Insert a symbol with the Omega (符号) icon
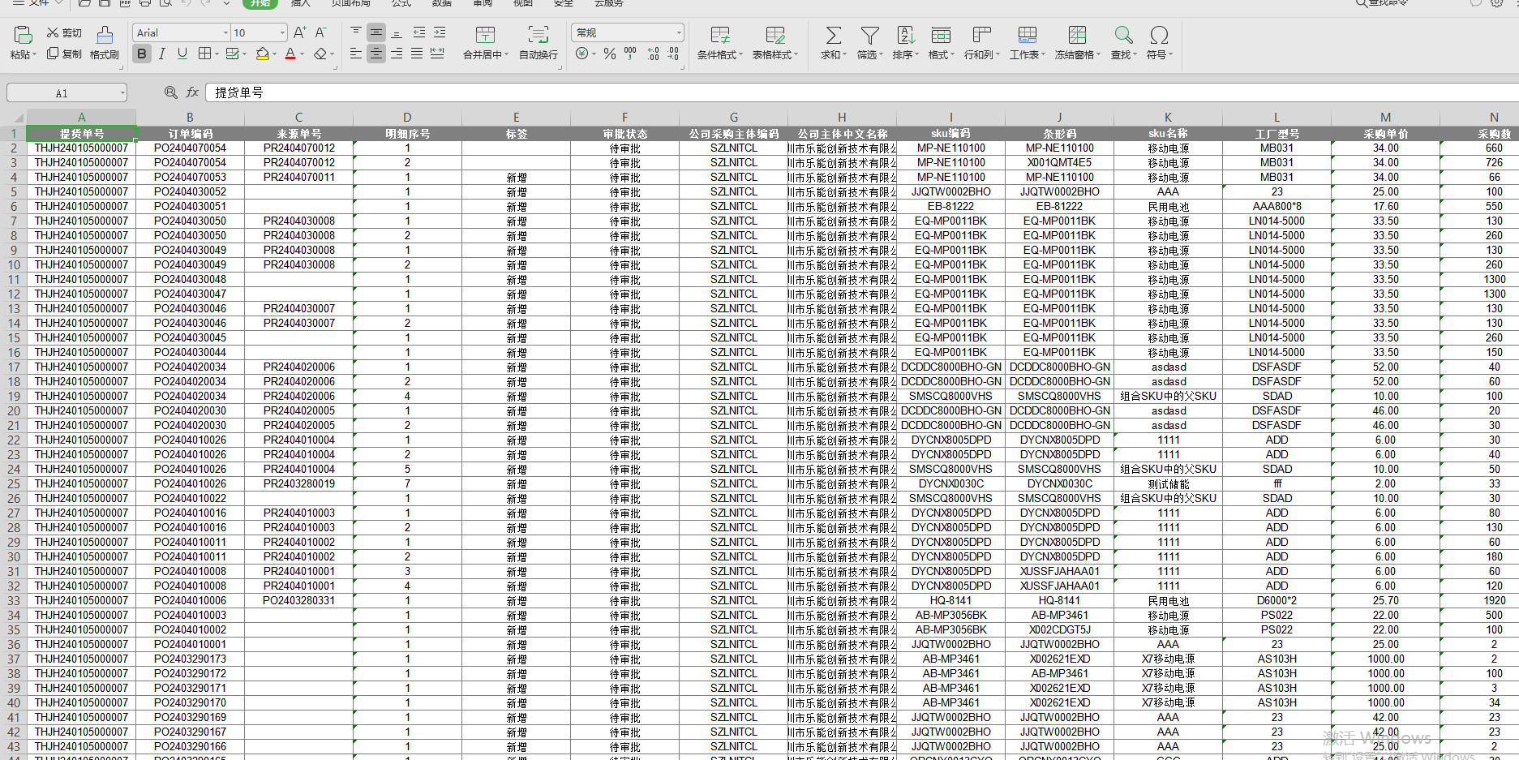This screenshot has height=760, width=1519. pos(1159,35)
